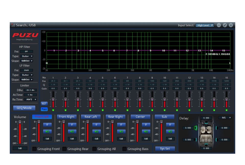The image size is (245, 165).
Task: Click the Front Right channel speaker icon
Action: [72, 132]
